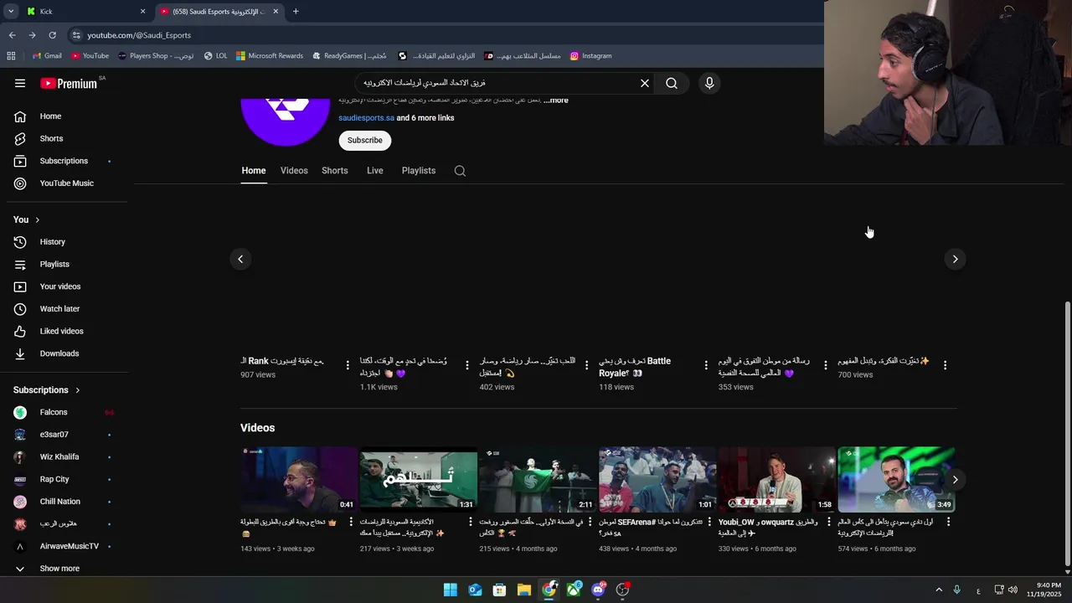Switch to the Videos channel tab
The width and height of the screenshot is (1072, 603).
pyautogui.click(x=294, y=171)
